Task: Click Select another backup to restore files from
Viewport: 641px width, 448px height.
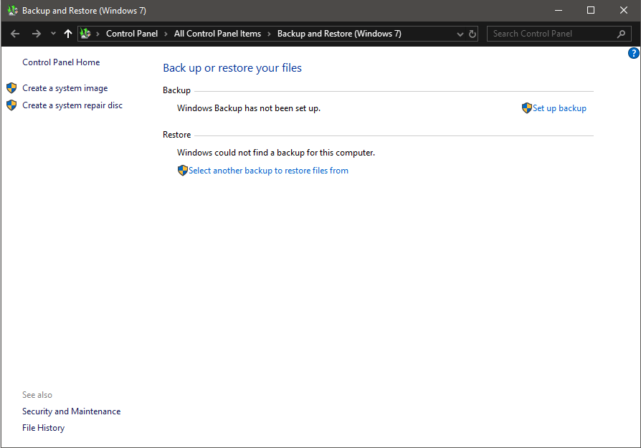Action: 268,171
